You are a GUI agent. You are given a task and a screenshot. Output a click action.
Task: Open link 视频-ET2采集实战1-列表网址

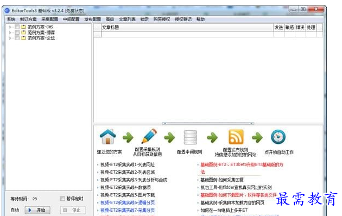[x=128, y=164]
